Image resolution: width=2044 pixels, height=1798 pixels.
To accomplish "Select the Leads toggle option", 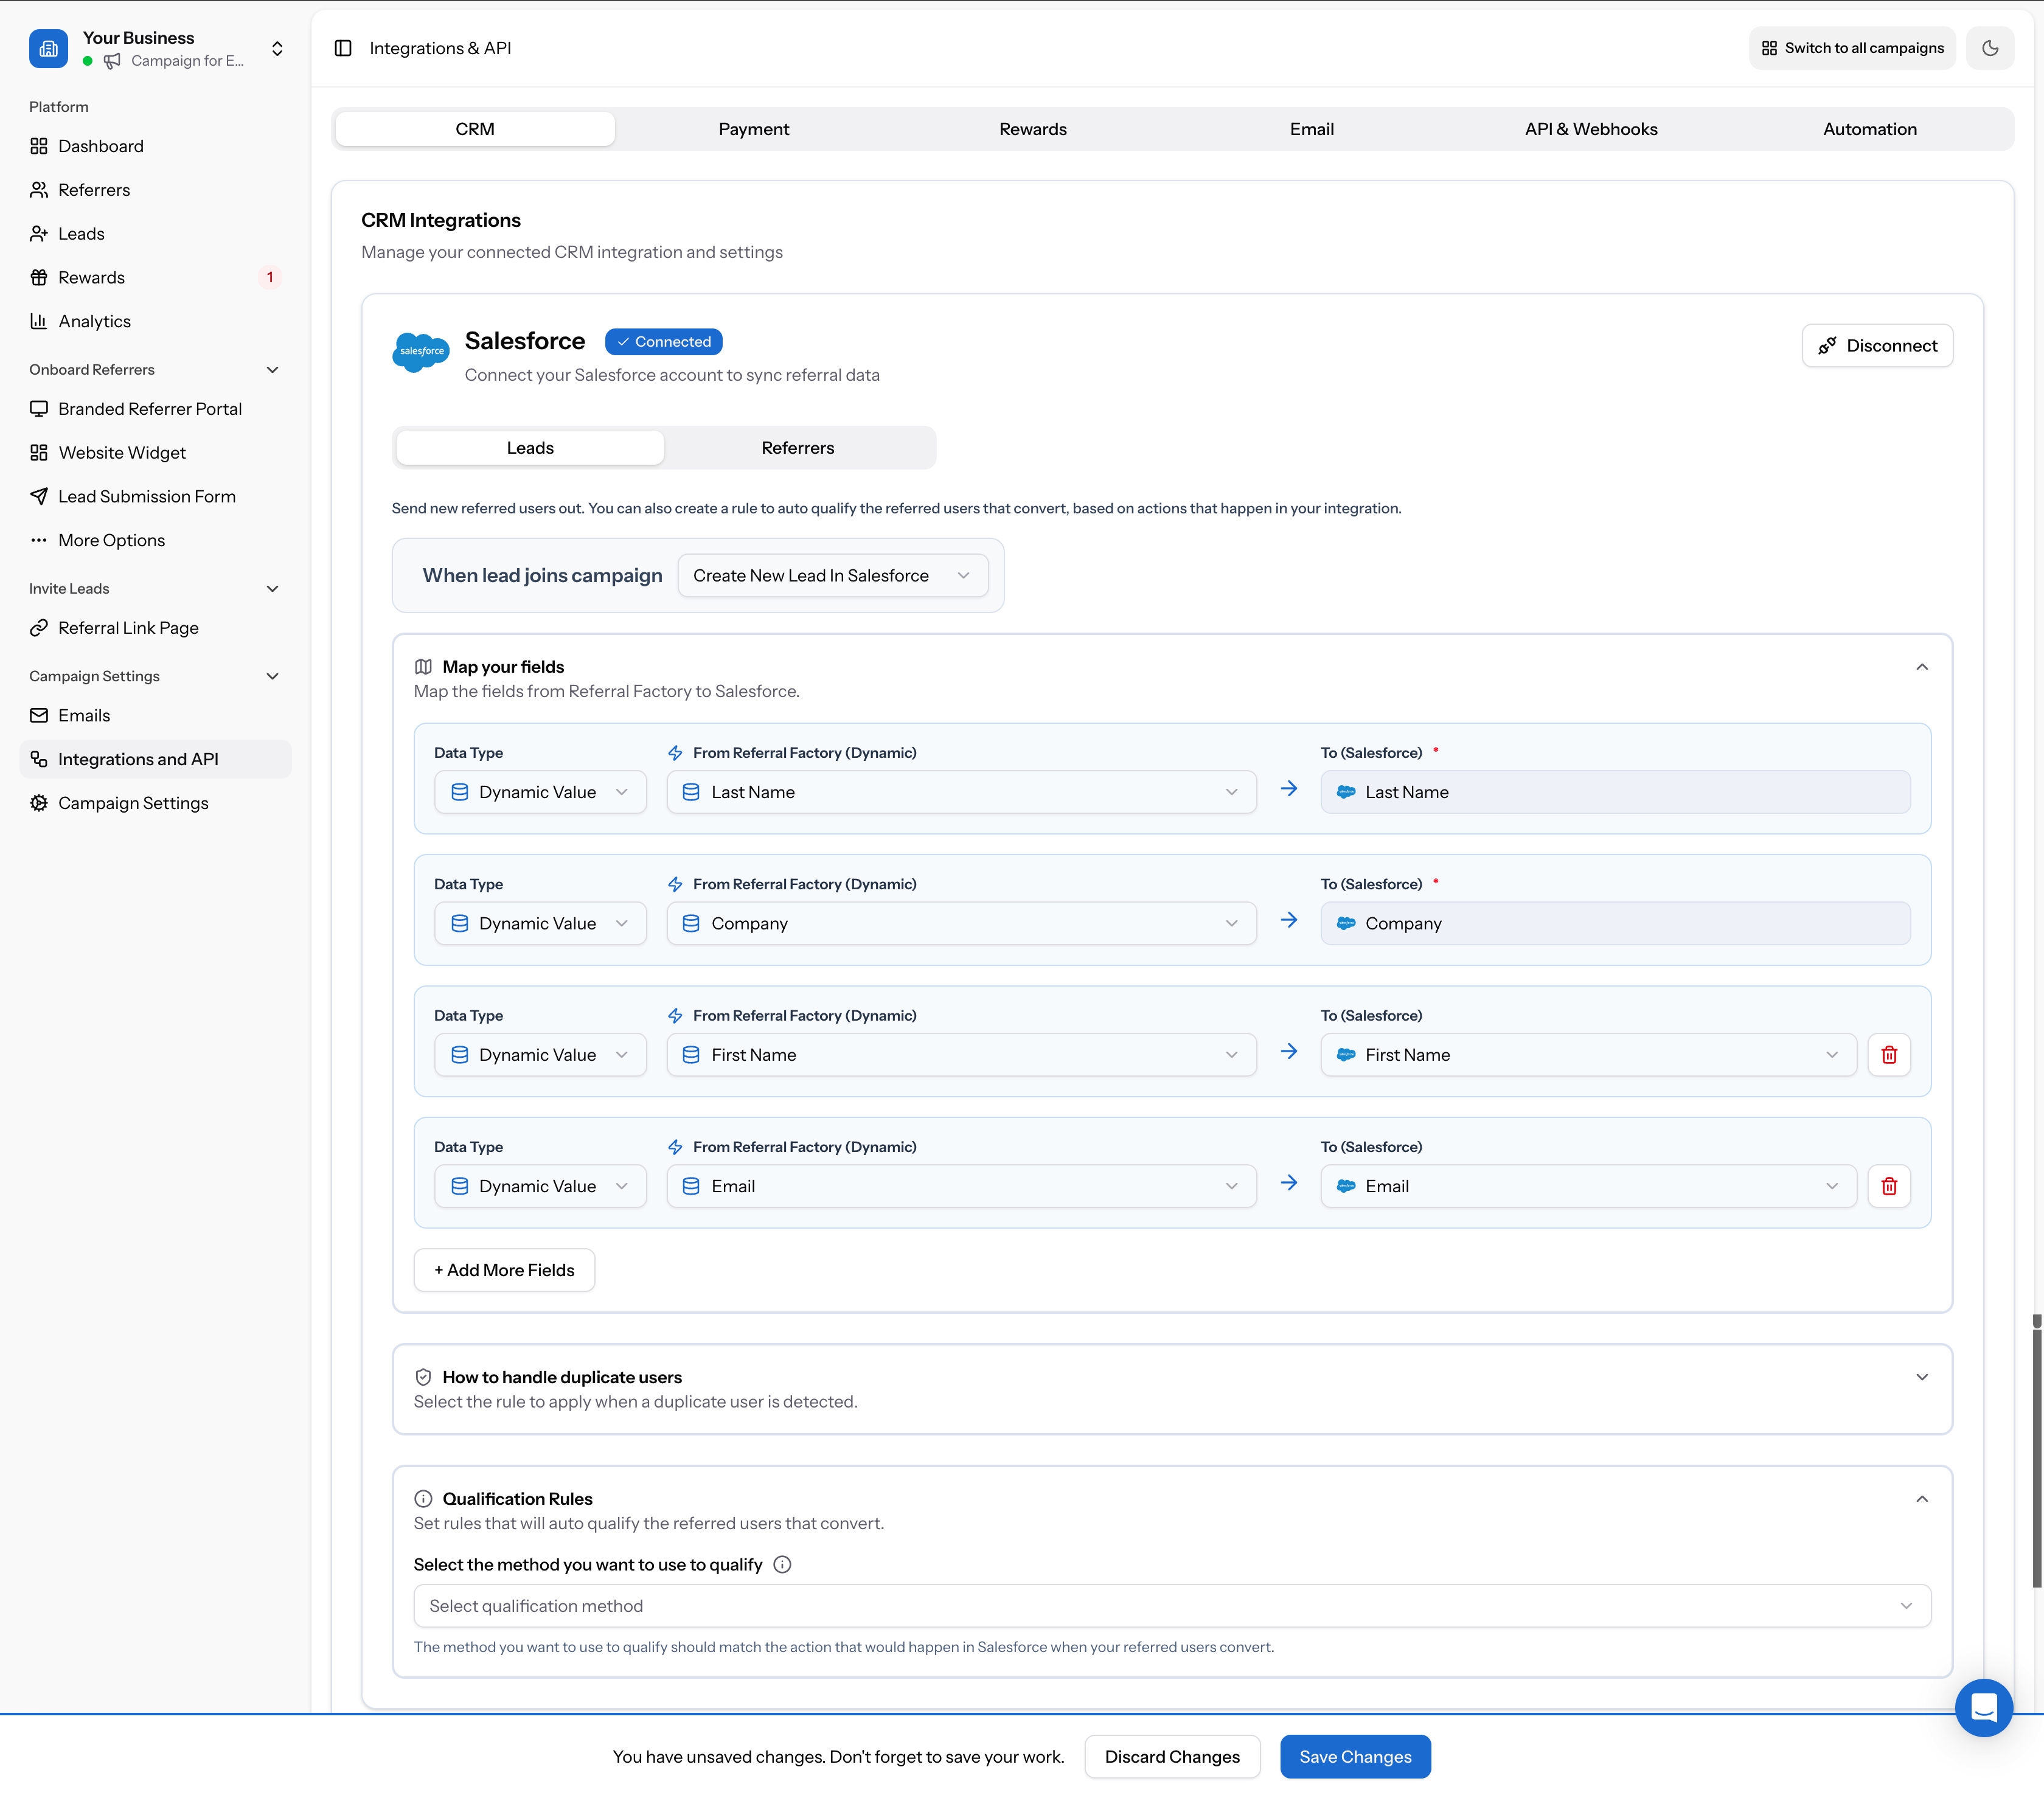I will 529,447.
